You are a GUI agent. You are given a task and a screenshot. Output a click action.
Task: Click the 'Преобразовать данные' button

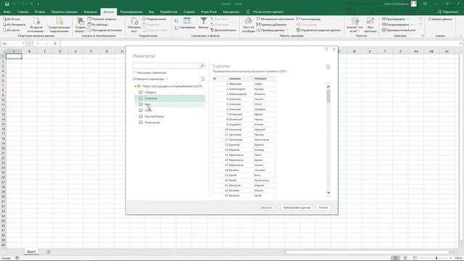coord(297,208)
